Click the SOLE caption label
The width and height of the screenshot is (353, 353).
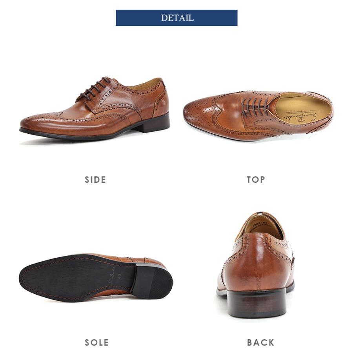[x=96, y=342]
